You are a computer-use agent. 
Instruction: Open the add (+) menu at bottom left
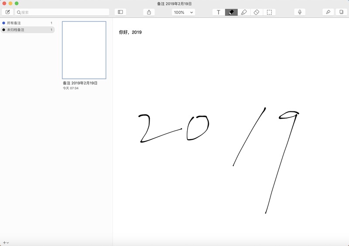pyautogui.click(x=6, y=243)
